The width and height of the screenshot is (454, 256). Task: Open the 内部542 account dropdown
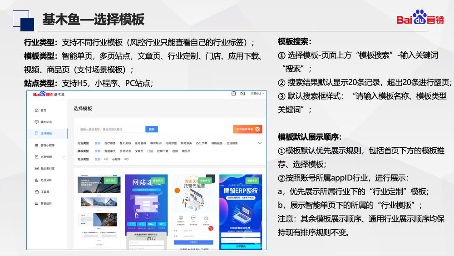(257, 93)
